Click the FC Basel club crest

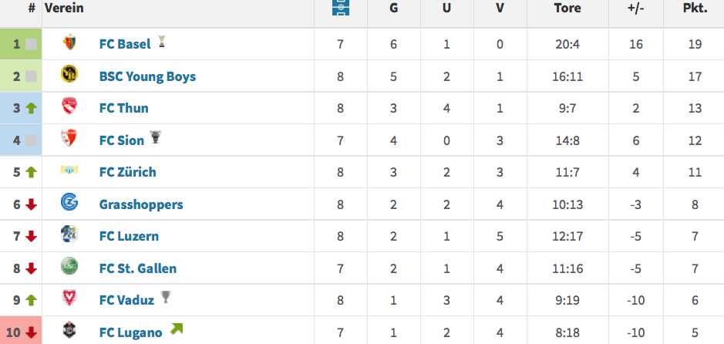pos(69,42)
